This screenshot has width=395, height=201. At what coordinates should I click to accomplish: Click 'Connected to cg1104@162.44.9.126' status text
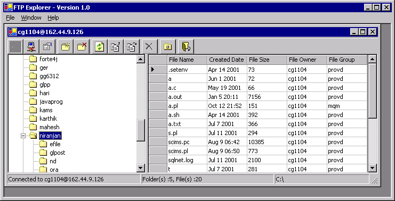56,179
